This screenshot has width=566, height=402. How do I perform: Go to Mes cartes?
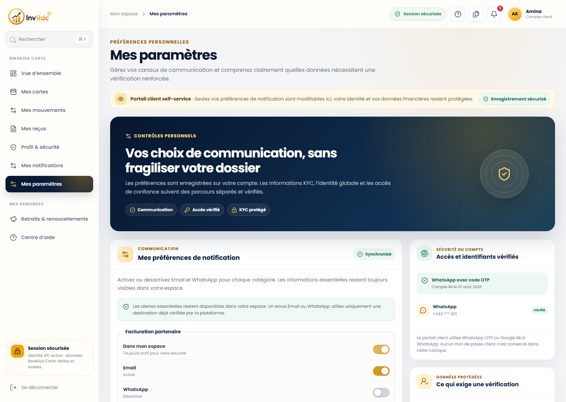(x=49, y=92)
